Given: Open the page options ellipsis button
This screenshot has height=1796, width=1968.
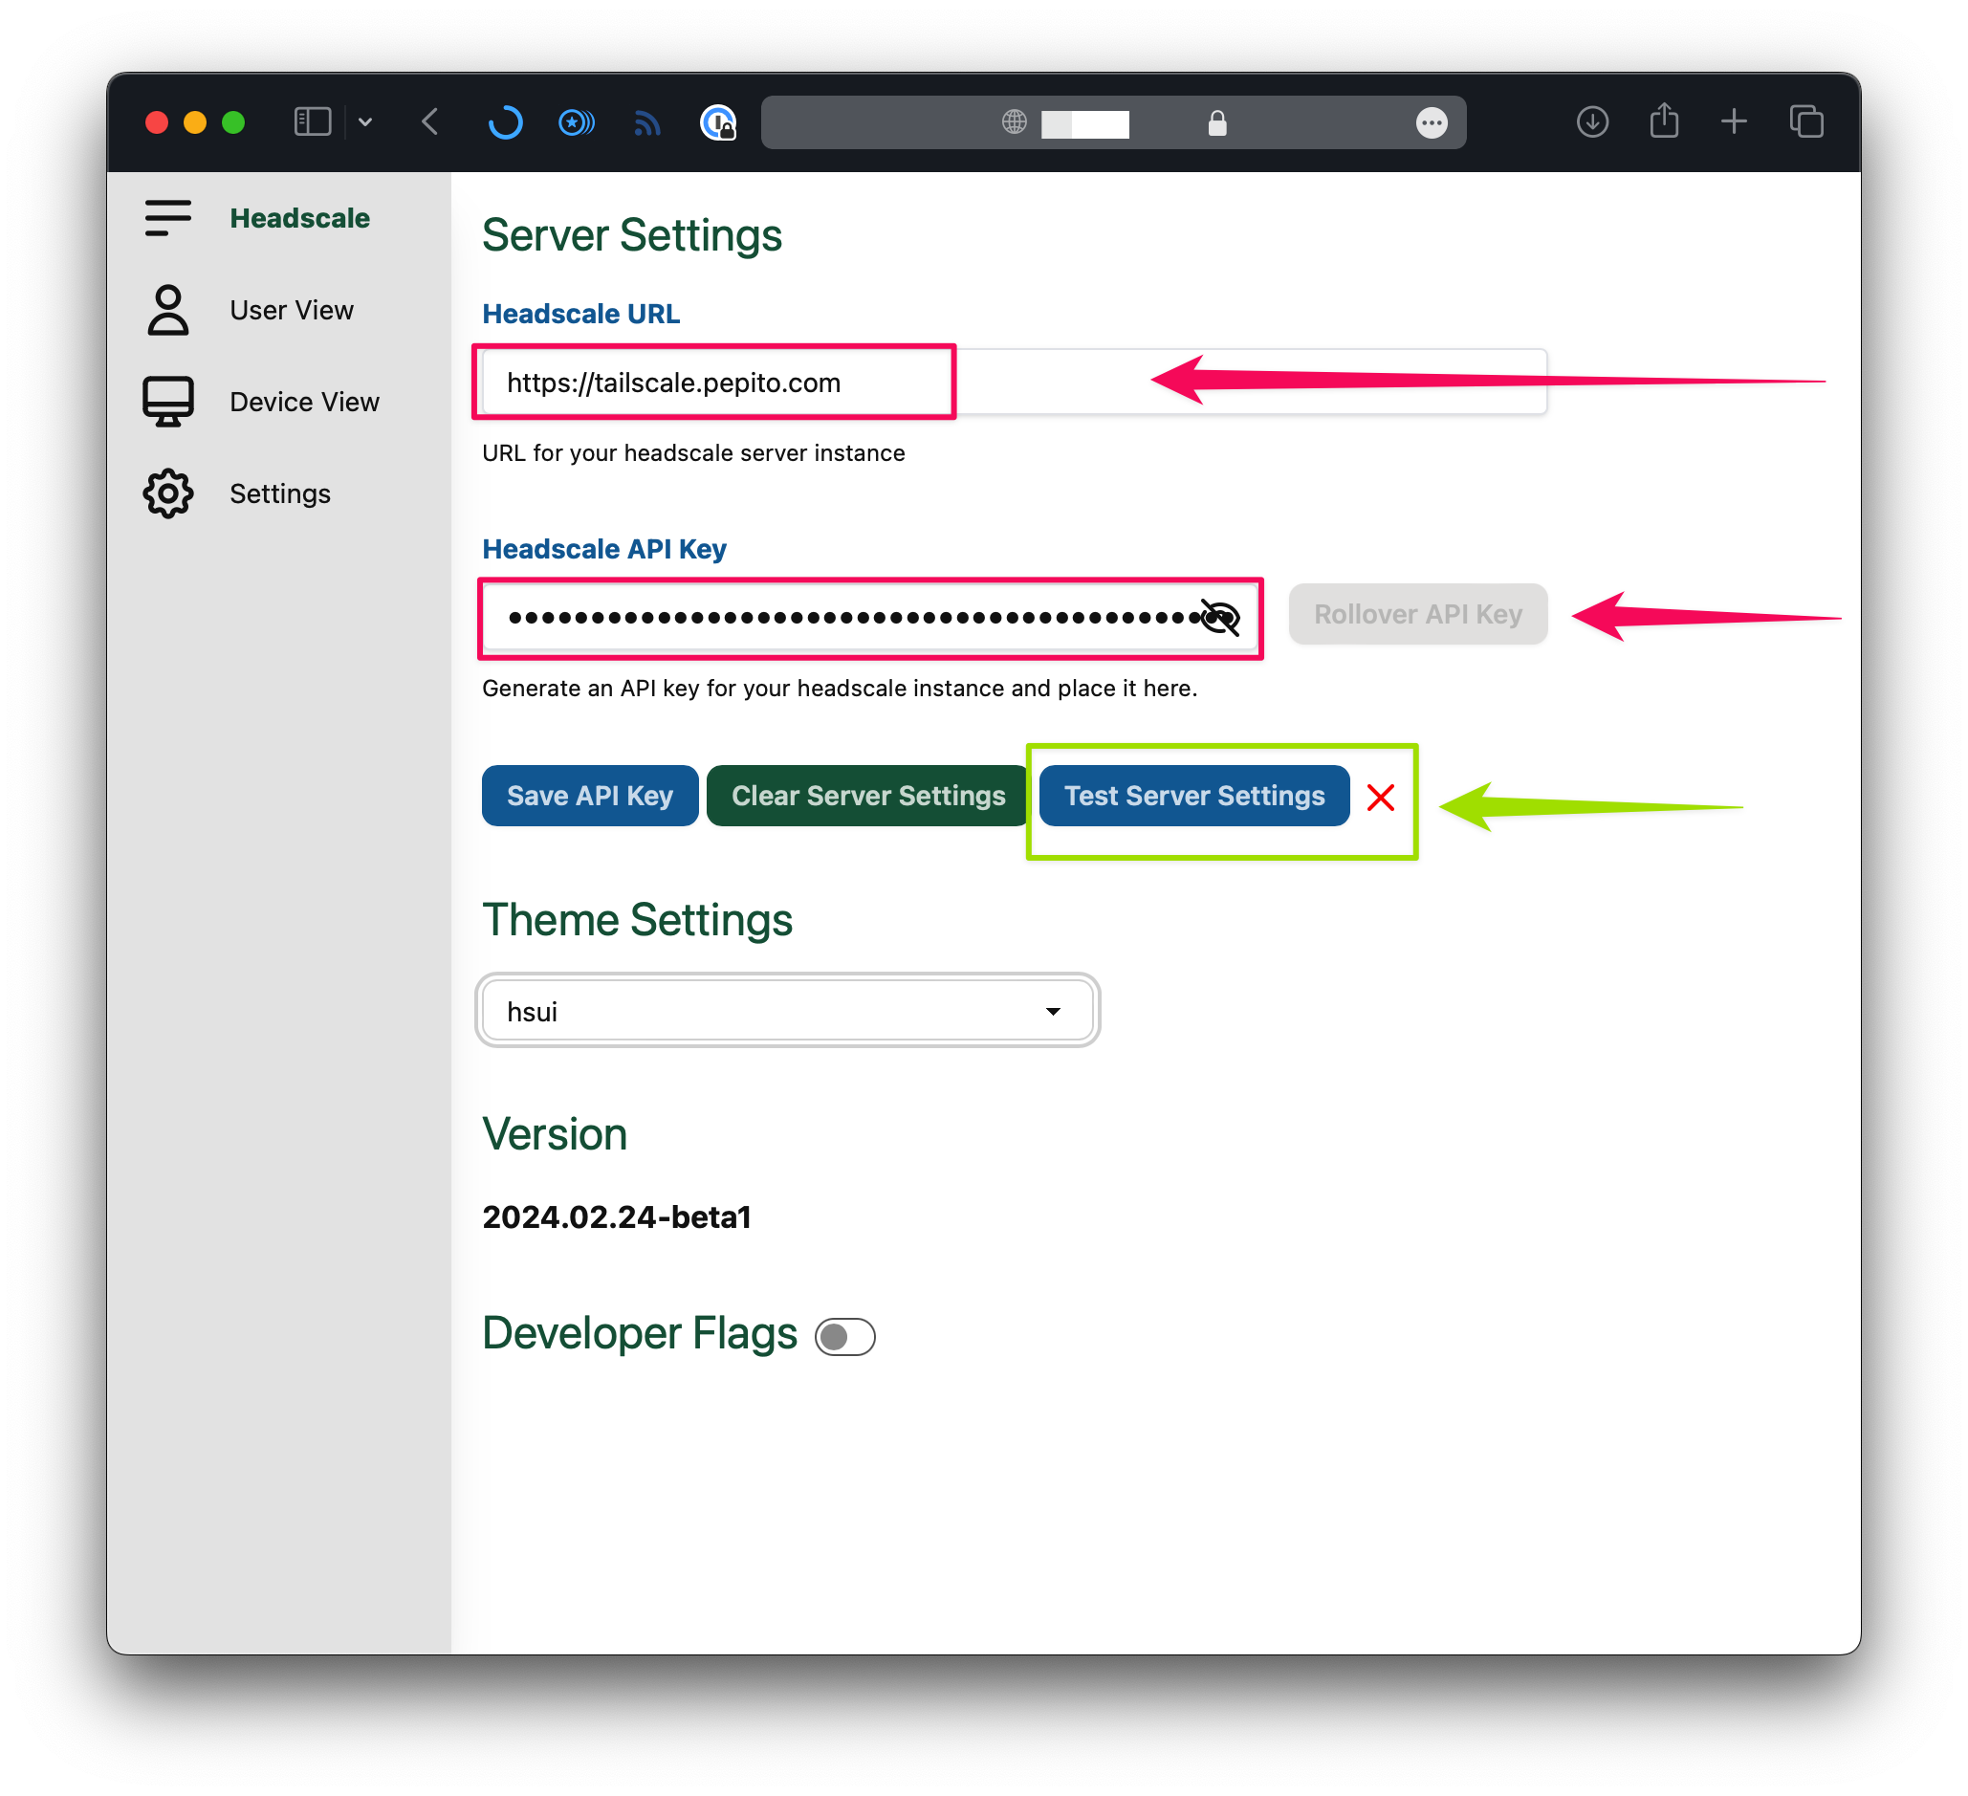Looking at the screenshot, I should 1432,122.
